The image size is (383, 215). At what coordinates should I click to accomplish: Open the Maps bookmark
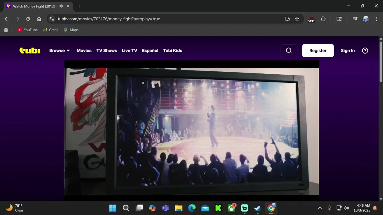pos(71,30)
